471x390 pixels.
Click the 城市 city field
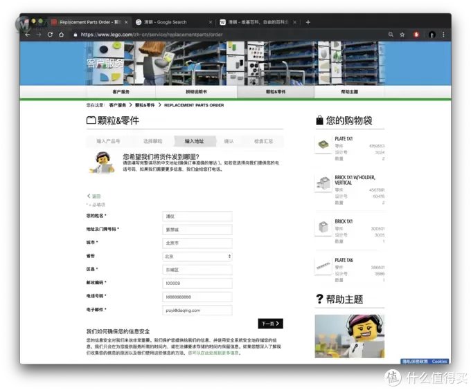point(197,243)
